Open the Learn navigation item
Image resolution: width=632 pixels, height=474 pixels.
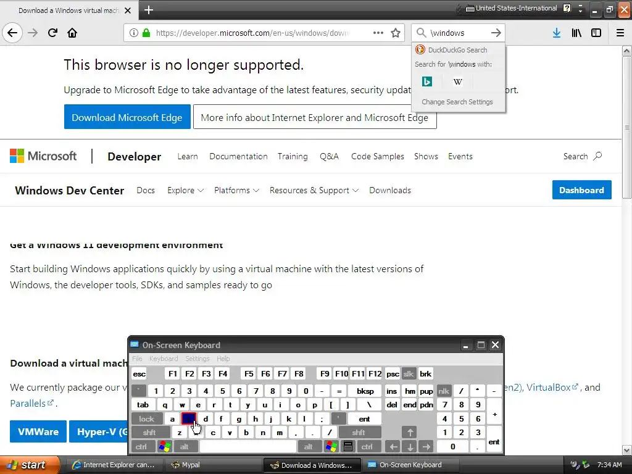(x=188, y=156)
